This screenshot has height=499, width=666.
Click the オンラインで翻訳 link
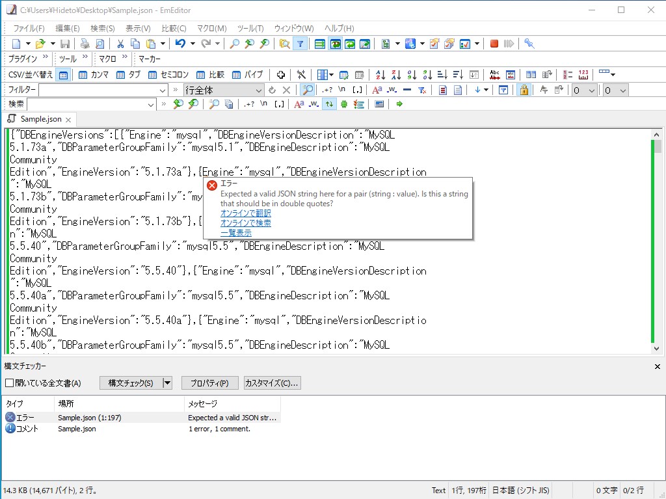click(245, 213)
